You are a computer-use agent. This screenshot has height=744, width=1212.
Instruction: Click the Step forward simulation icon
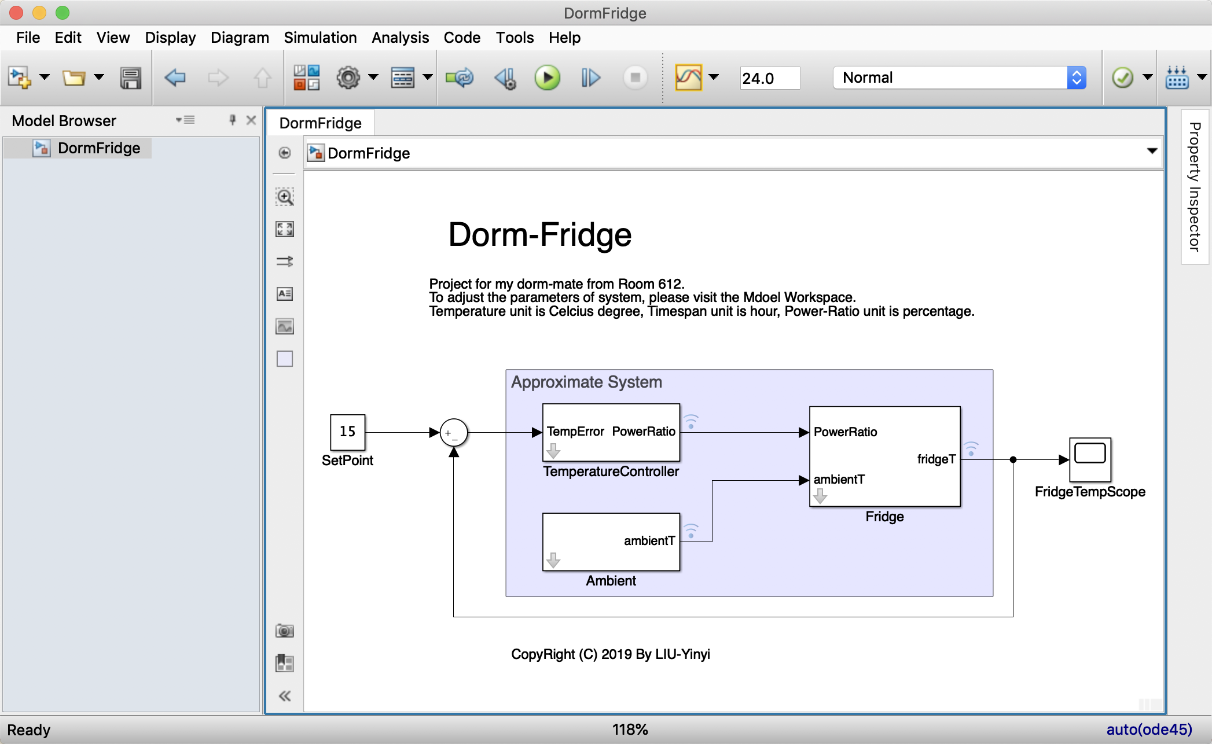pos(592,78)
